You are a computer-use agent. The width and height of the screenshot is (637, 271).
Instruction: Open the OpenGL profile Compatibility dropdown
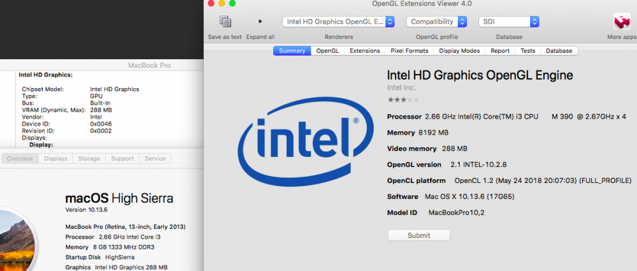(x=436, y=22)
